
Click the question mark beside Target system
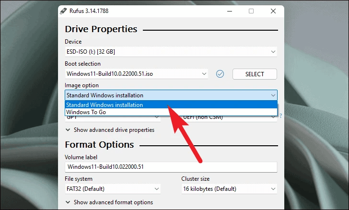coord(280,116)
